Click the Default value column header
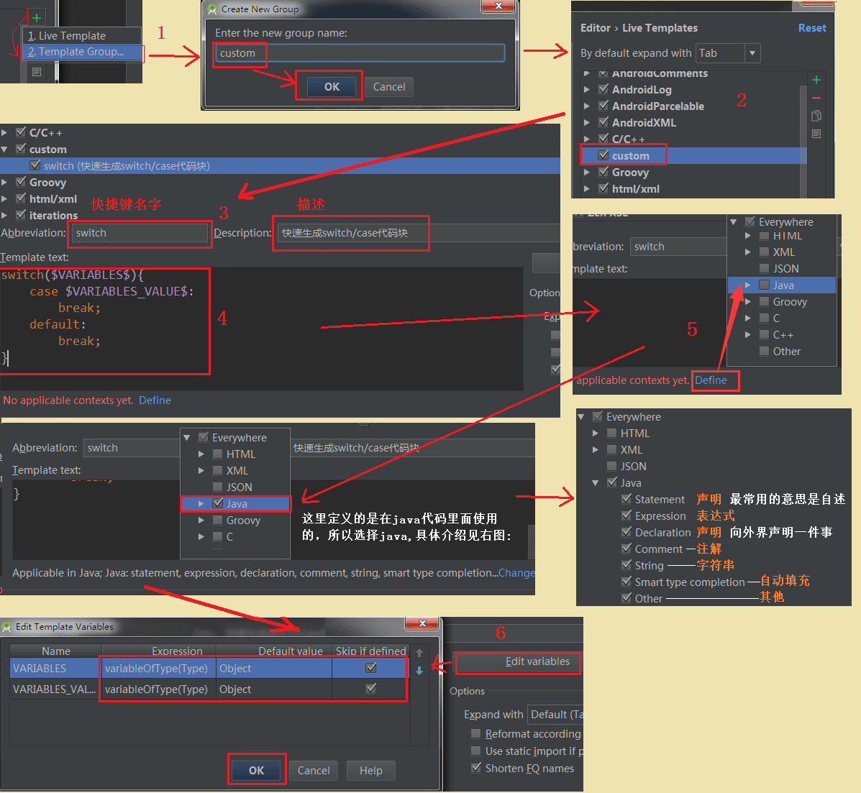 274,651
